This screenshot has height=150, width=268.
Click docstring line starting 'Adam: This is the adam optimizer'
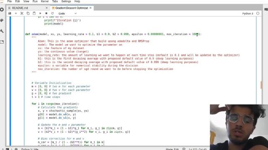93,41
